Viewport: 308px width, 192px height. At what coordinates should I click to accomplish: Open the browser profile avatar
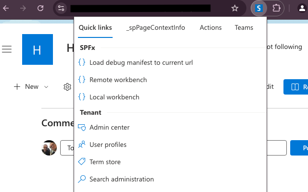(303, 8)
